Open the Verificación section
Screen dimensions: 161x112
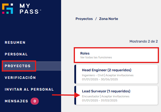coord(20,78)
